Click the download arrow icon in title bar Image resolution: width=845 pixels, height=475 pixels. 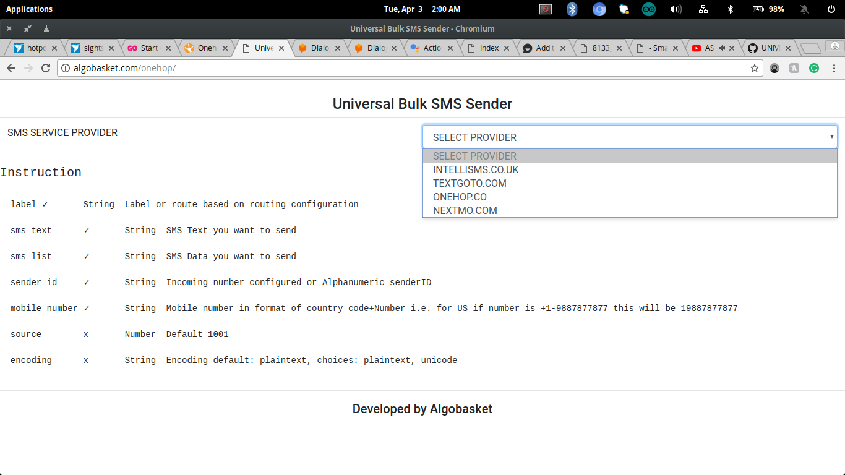coord(46,28)
